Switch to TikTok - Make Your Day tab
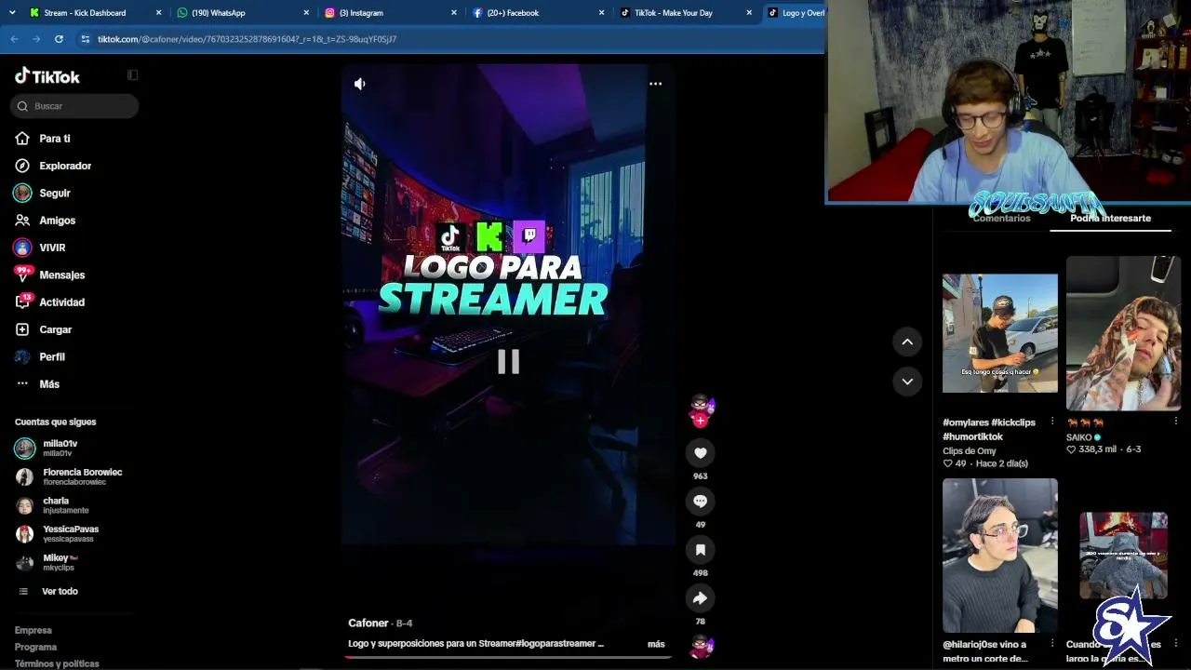This screenshot has width=1191, height=670. click(686, 13)
